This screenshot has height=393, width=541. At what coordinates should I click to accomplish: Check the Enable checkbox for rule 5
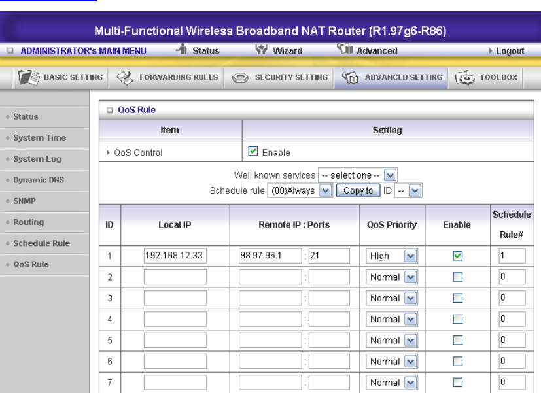coord(457,340)
